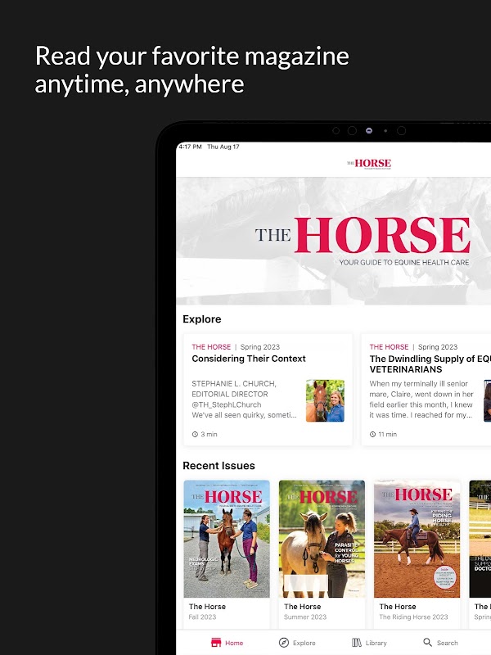Screen dimensions: 491x655
Task: Go to the Search tab
Action: 440,643
